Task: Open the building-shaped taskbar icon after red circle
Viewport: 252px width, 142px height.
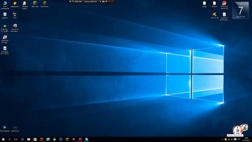Action: [x=48, y=139]
